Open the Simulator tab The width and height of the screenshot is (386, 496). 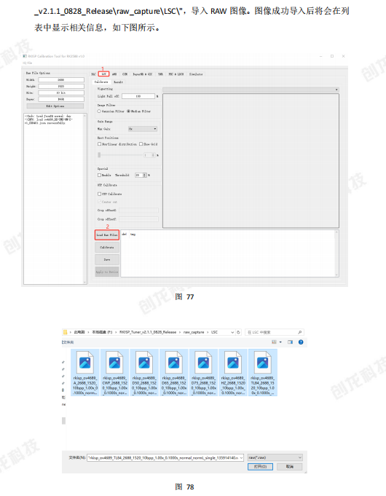tap(196, 74)
